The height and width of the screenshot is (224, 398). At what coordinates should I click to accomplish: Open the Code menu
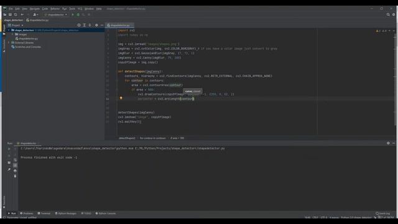tap(45, 9)
